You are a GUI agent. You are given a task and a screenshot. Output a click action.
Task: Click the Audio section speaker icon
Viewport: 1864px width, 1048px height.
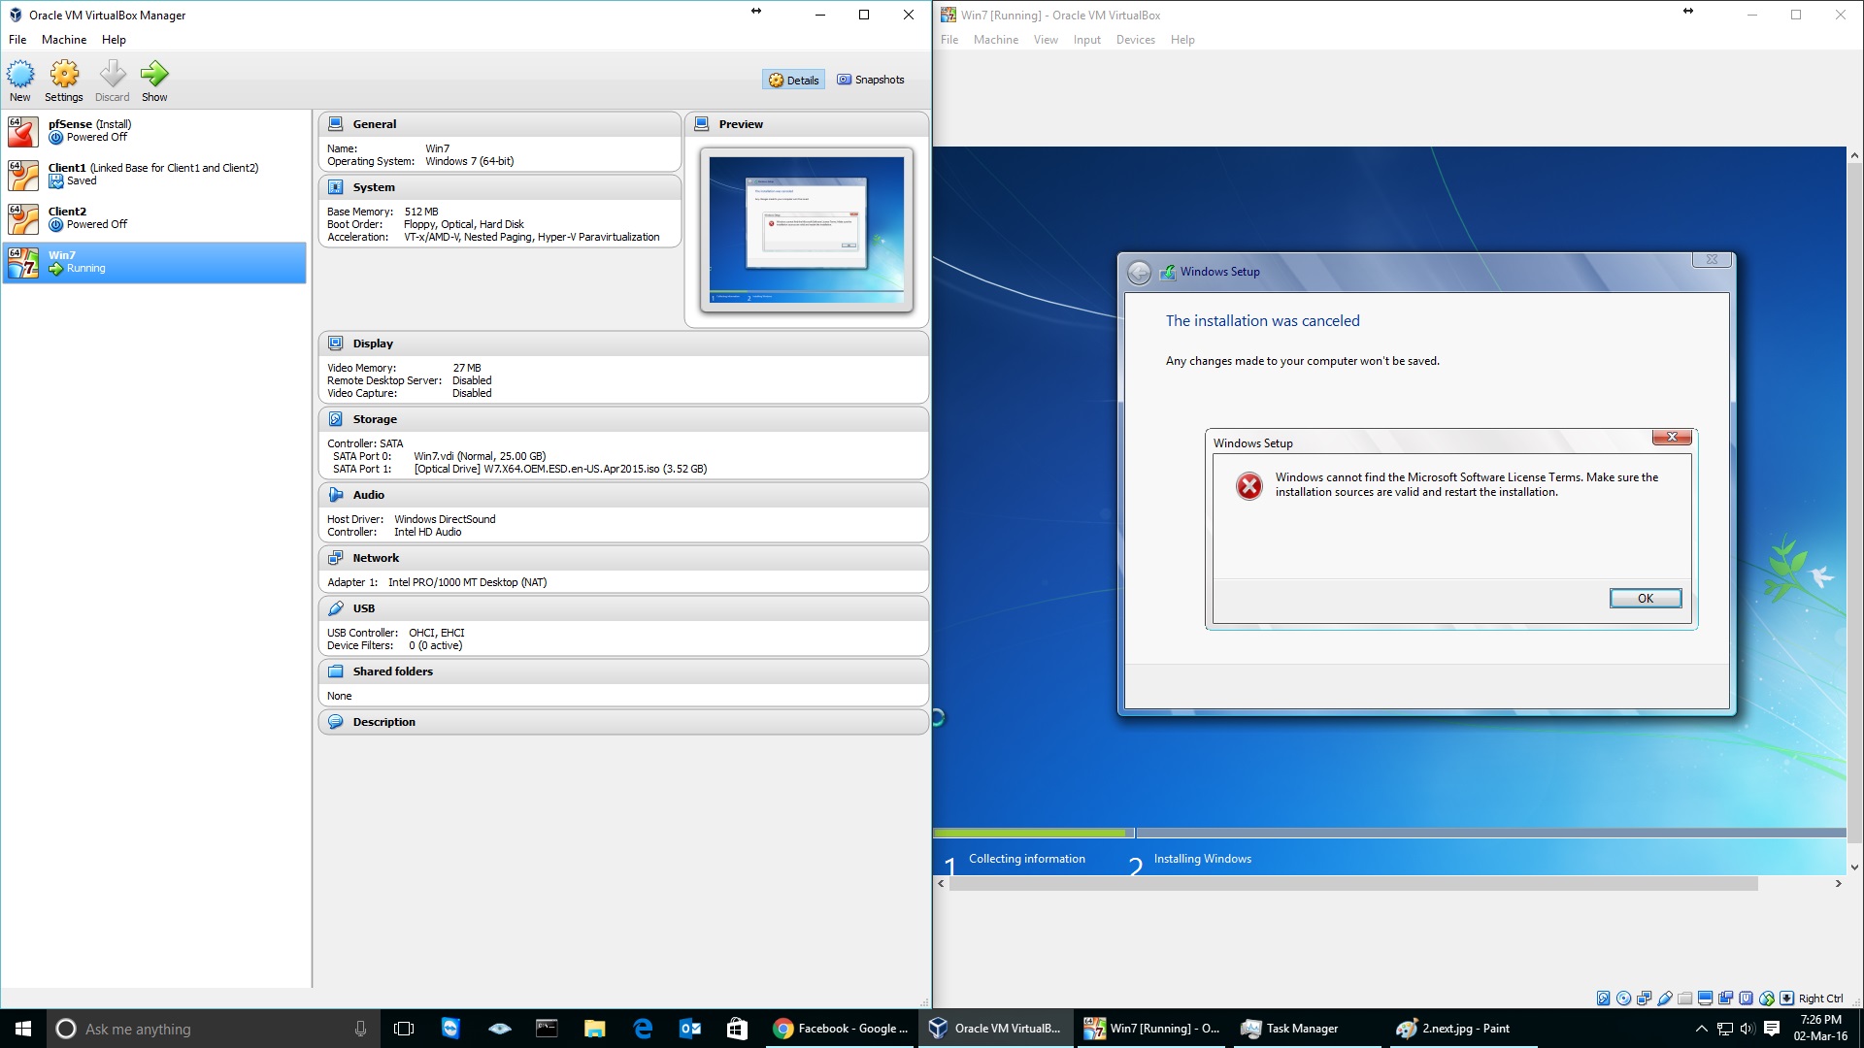pyautogui.click(x=336, y=495)
